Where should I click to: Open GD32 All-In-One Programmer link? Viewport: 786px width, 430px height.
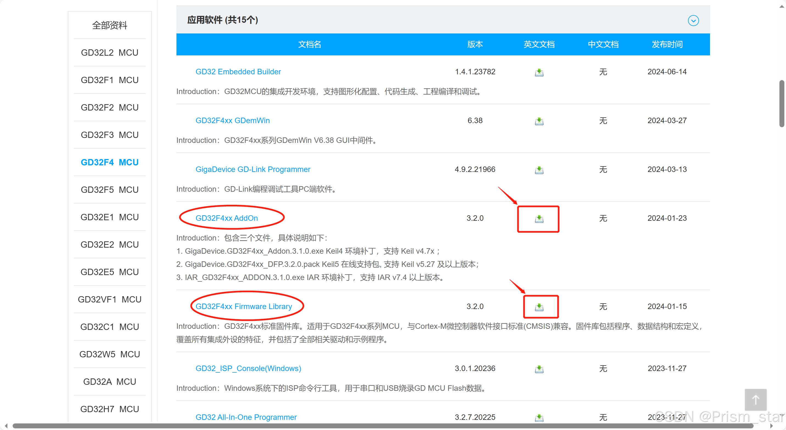click(x=246, y=417)
